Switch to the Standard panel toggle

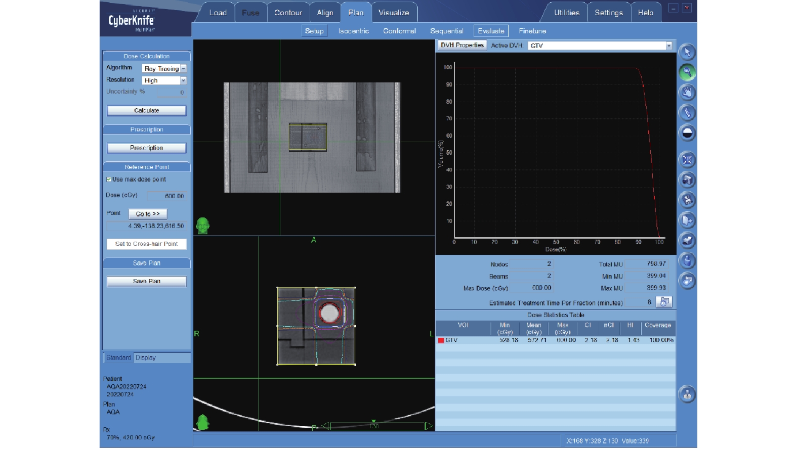[118, 358]
